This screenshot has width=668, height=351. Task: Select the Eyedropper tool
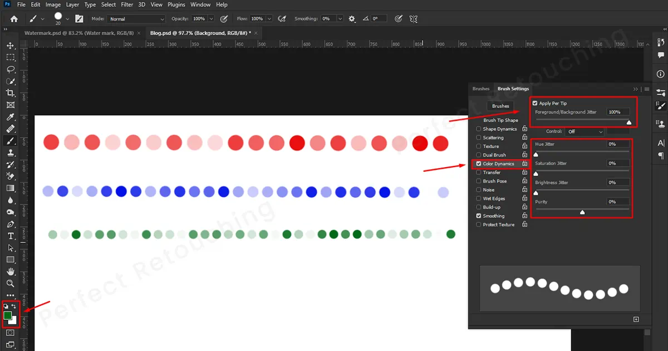(x=10, y=117)
